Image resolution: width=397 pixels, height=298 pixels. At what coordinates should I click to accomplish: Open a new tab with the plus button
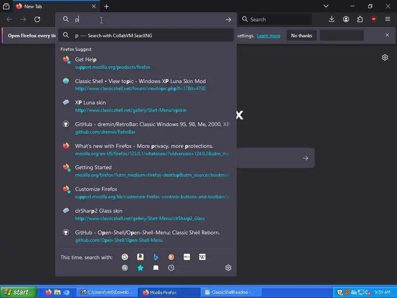tap(106, 6)
